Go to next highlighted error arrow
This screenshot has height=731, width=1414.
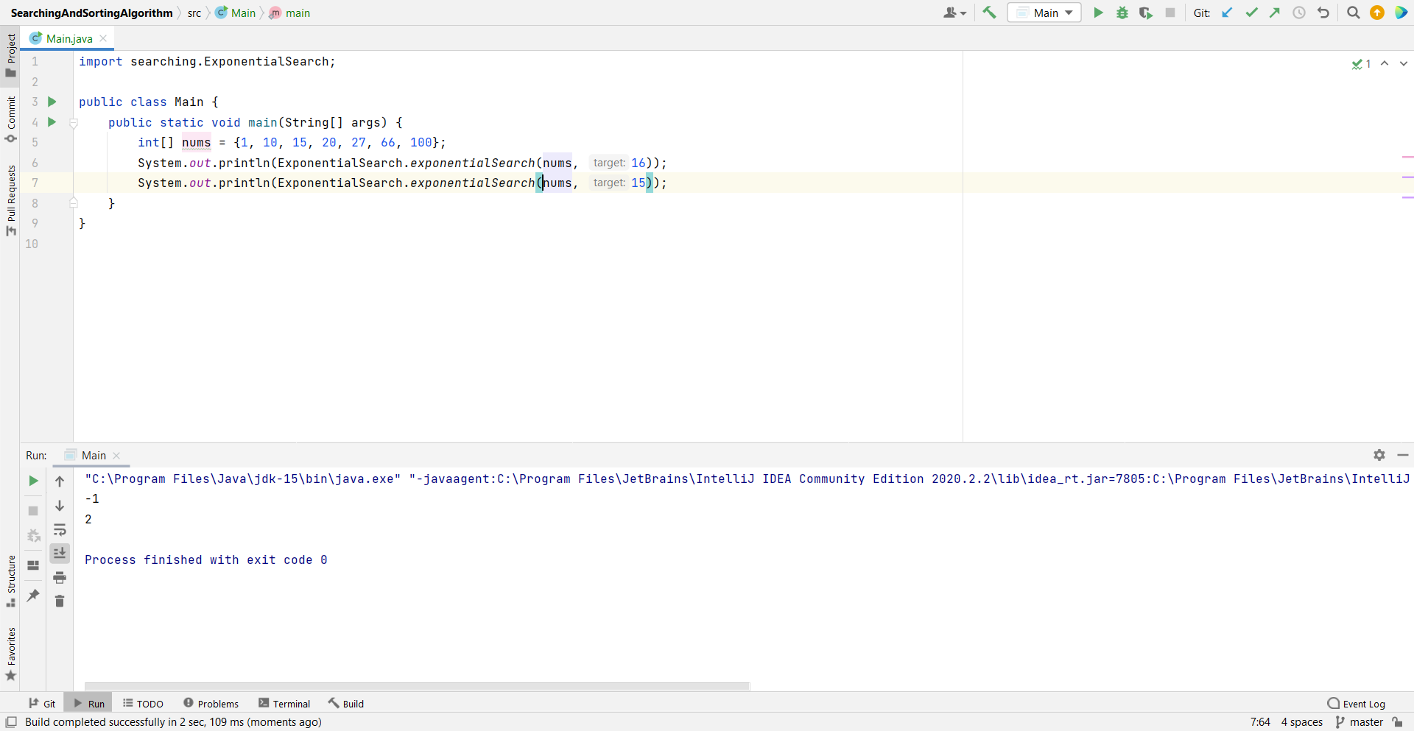click(x=1403, y=64)
